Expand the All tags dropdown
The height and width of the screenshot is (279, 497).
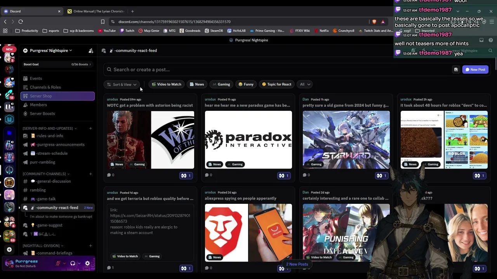(x=305, y=84)
